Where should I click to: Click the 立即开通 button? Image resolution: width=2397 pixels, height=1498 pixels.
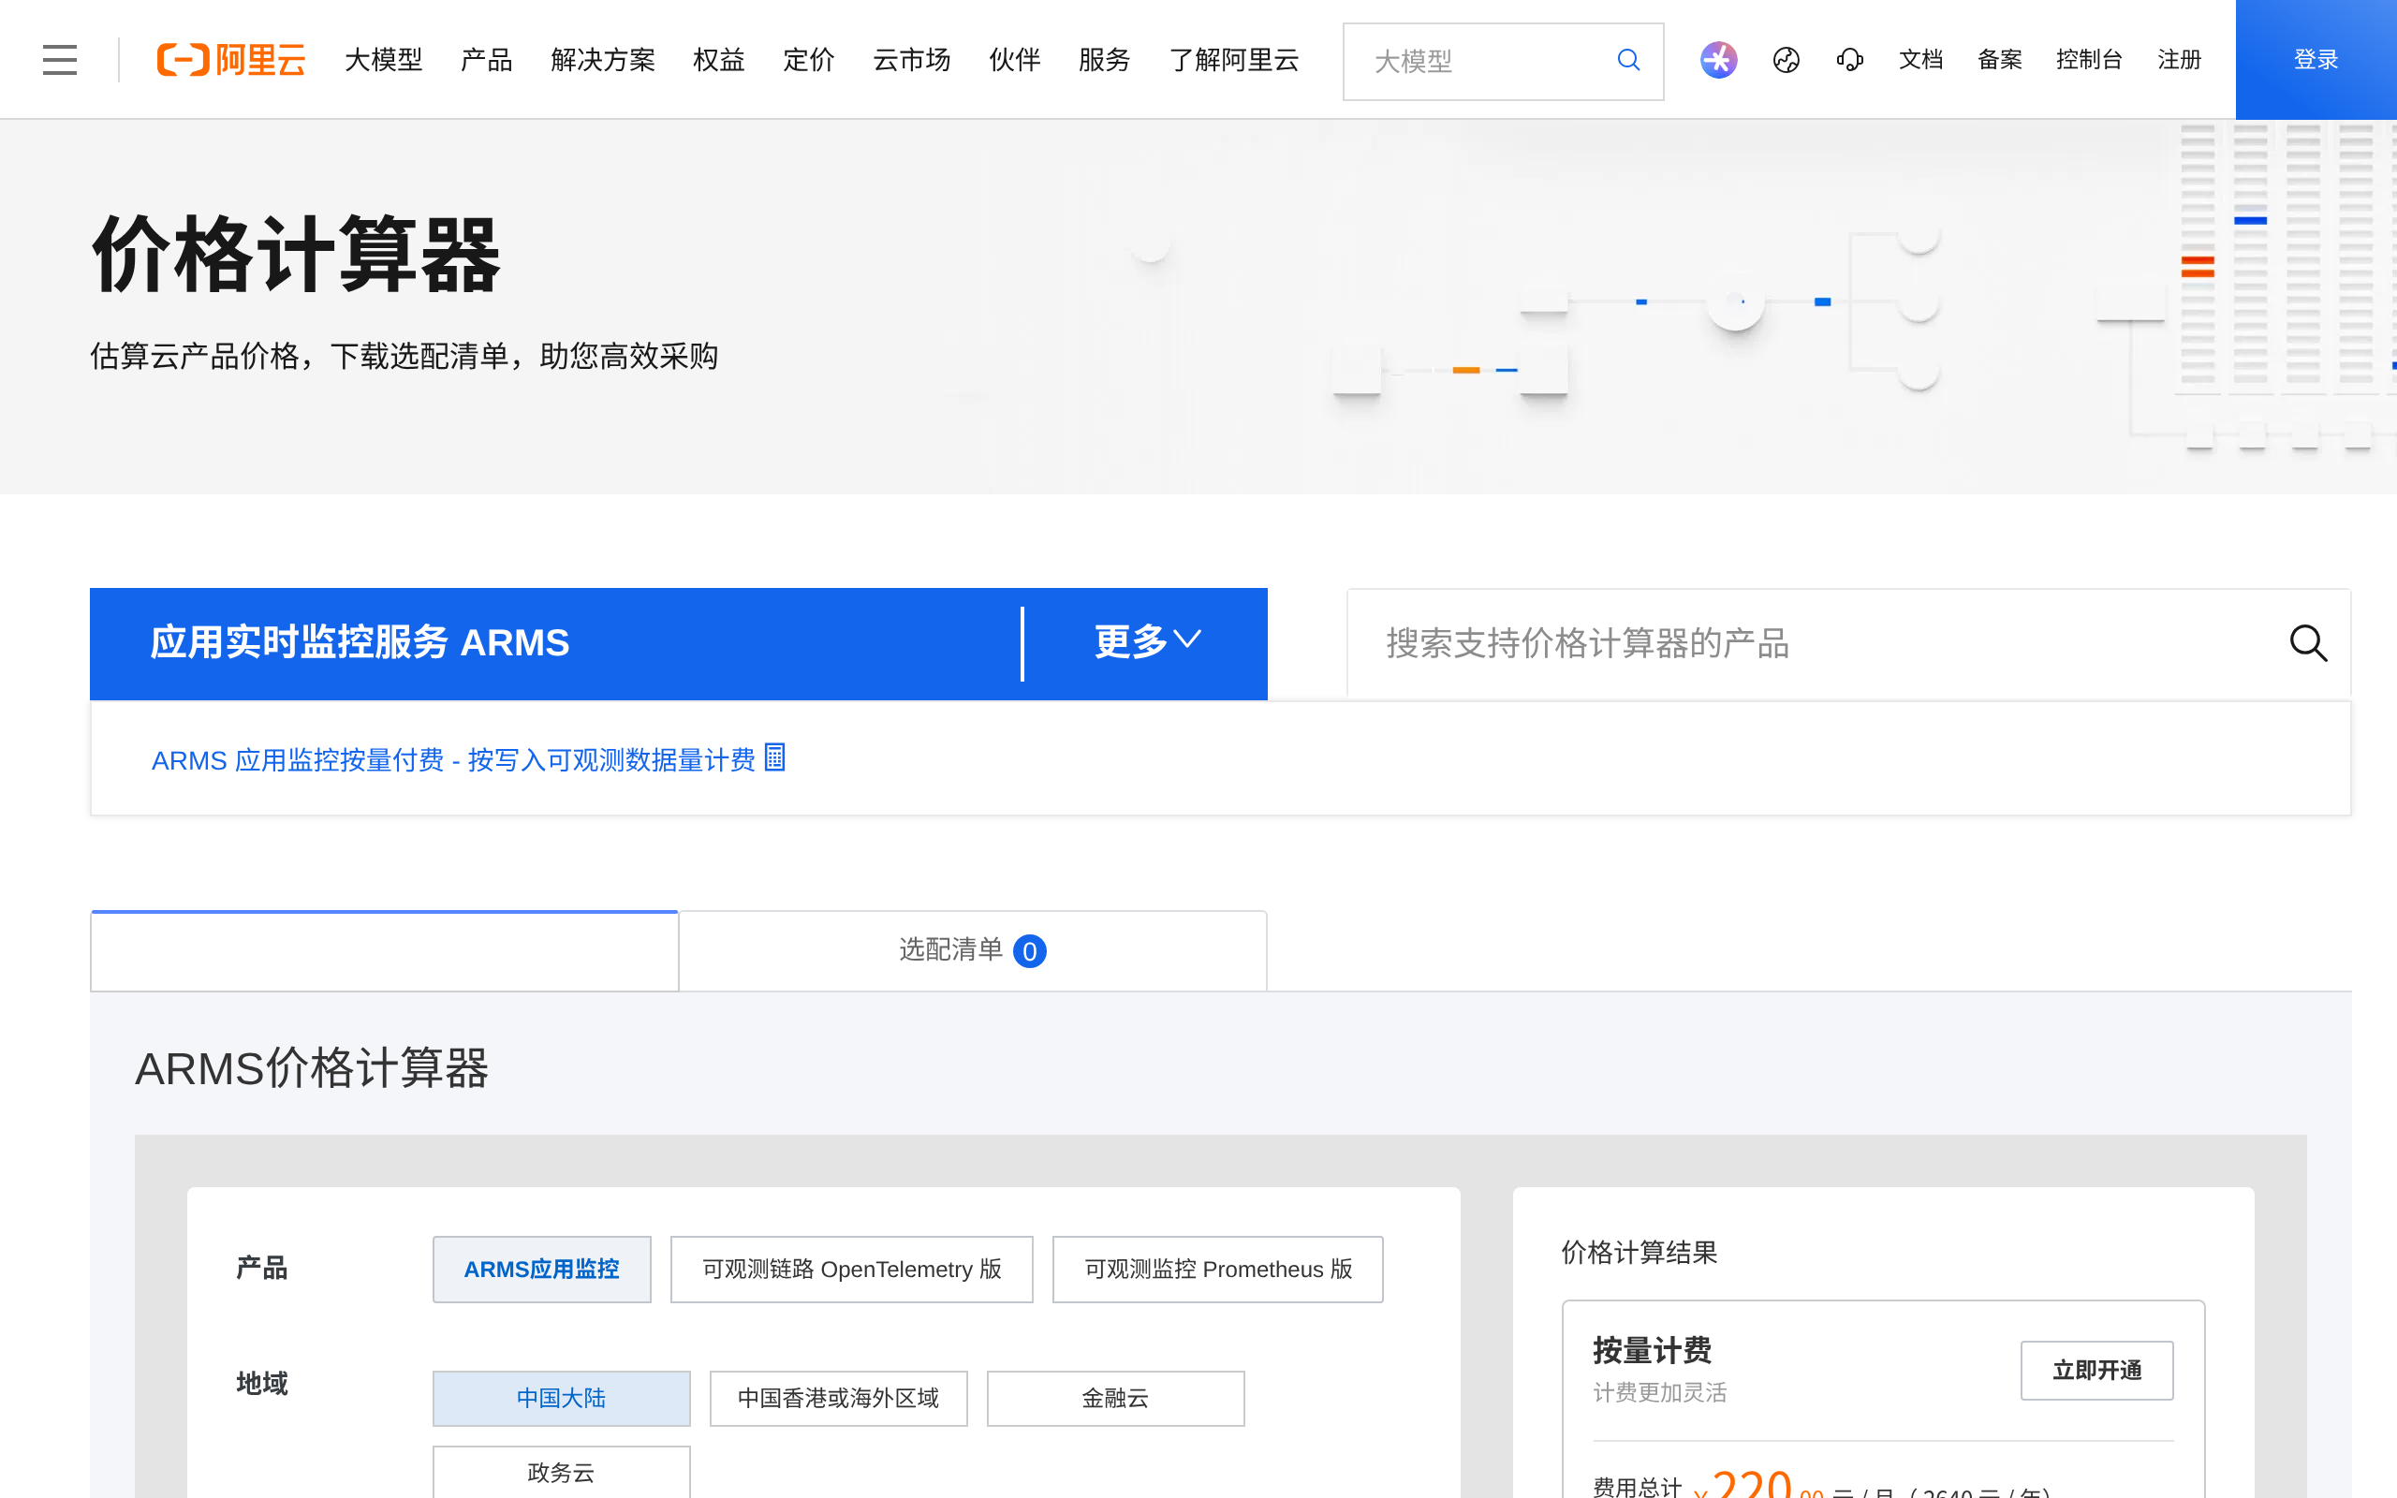[2096, 1370]
